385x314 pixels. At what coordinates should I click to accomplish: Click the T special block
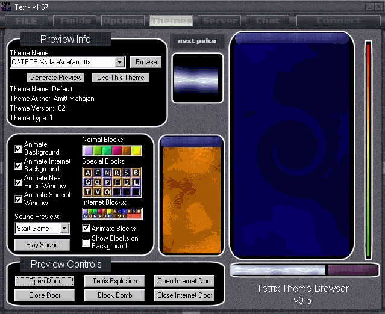coord(87,192)
